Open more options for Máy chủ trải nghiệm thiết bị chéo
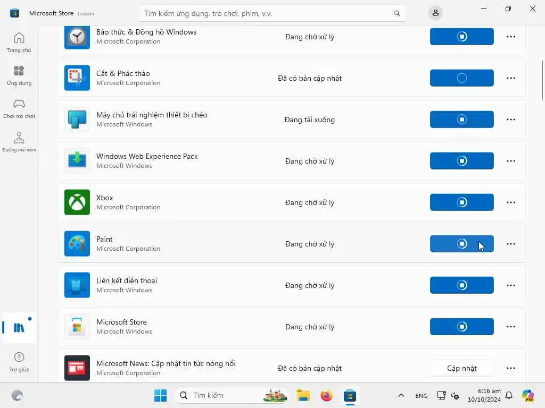Viewport: 545px width, 408px height. [510, 120]
